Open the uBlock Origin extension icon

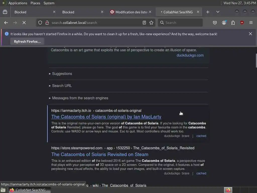[x=242, y=23]
